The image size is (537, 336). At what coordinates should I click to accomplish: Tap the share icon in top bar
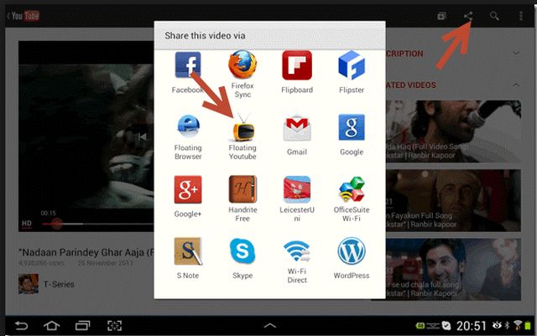click(468, 16)
